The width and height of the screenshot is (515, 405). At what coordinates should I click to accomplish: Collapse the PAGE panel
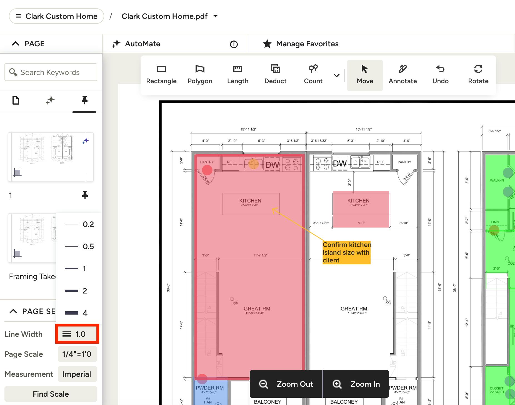(16, 44)
